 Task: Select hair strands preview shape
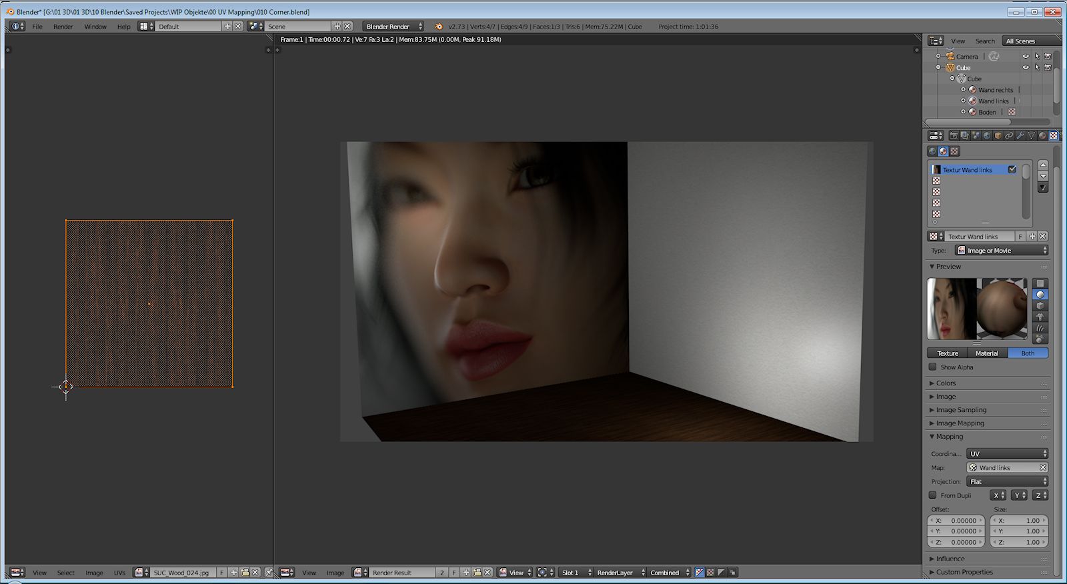pyautogui.click(x=1040, y=328)
